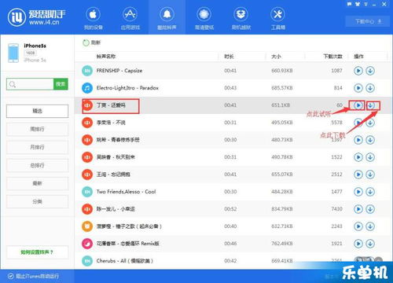Screen dimensions: 393x283
Task: Click EN badge icon beside Two Friends, Alesso
Action: point(87,192)
